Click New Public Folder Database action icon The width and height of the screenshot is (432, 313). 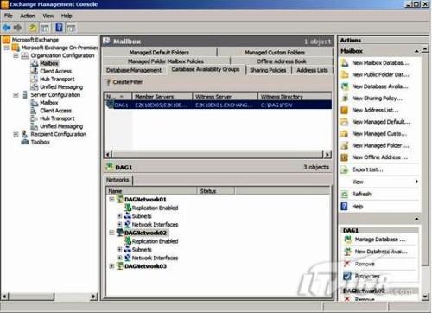click(x=345, y=74)
